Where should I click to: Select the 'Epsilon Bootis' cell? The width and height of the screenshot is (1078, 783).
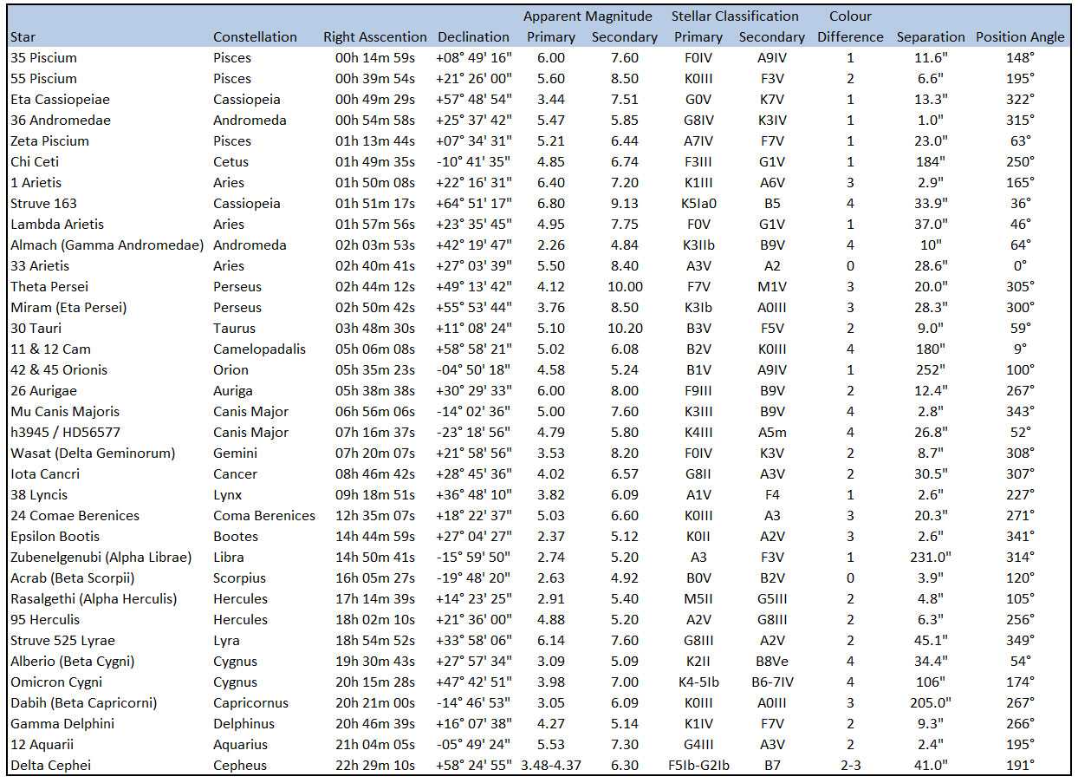tap(55, 537)
